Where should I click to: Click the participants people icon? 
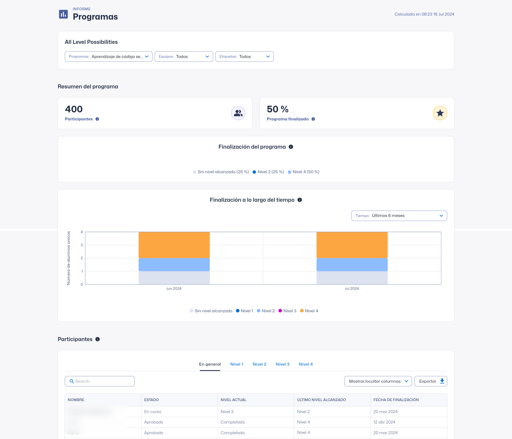pos(238,113)
